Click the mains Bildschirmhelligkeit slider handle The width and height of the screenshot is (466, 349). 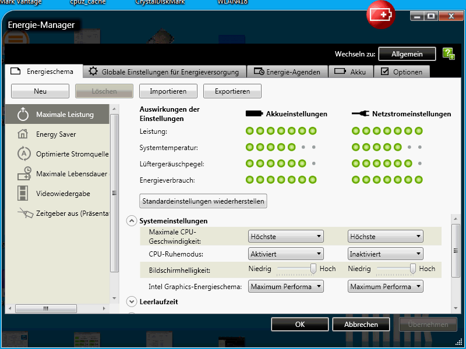(412, 269)
